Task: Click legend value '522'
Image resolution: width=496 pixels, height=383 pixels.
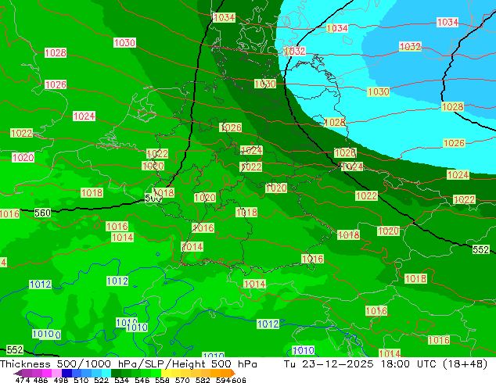Action: pyautogui.click(x=101, y=380)
